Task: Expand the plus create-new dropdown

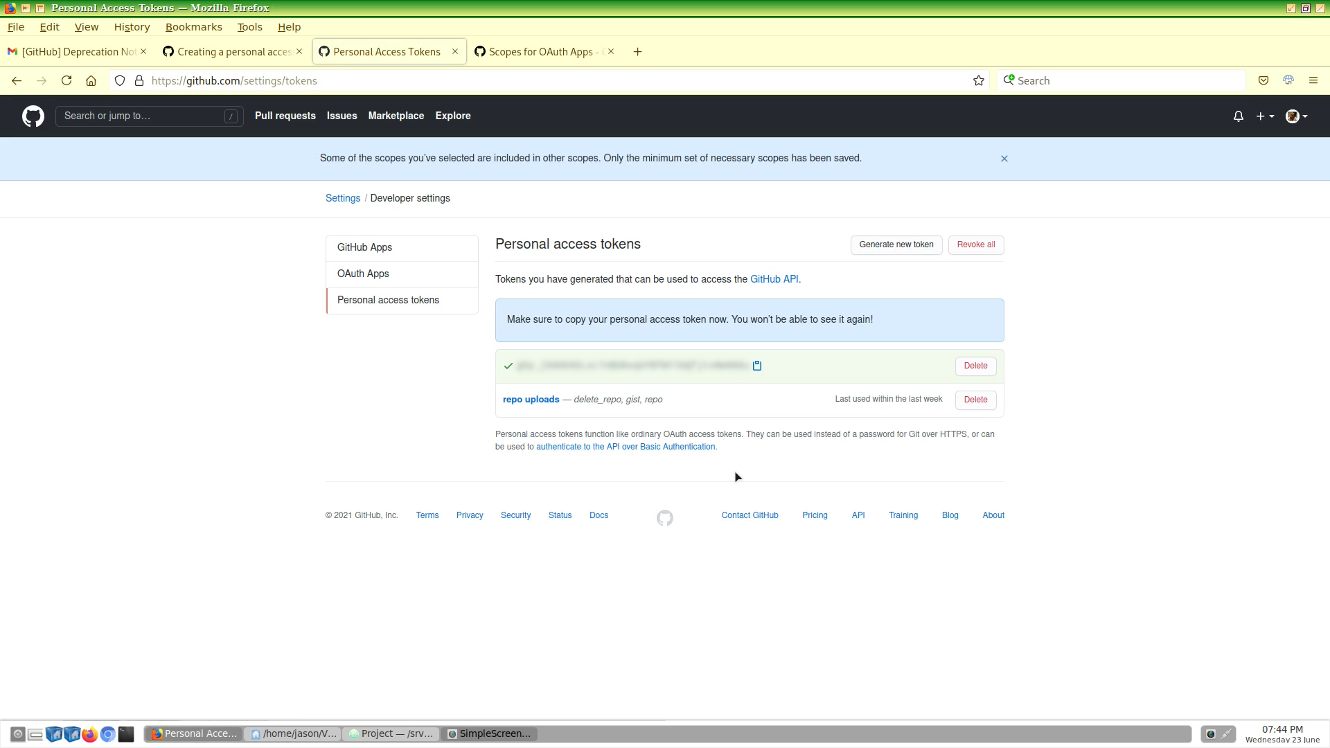Action: [x=1265, y=116]
